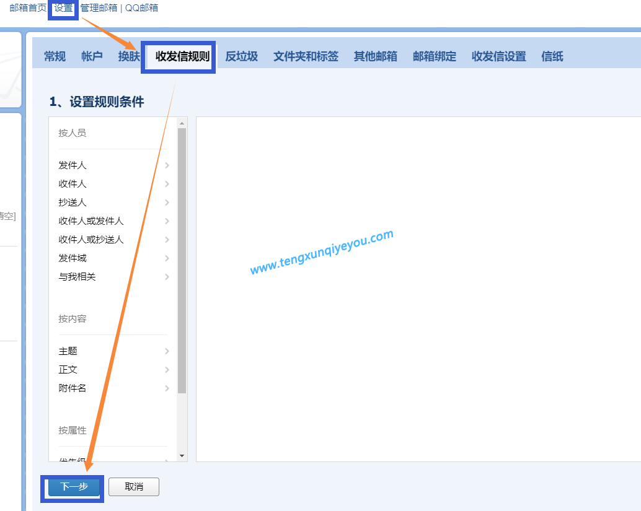Click the condition list scroll-down arrow
Screen dimensions: 641x511
pyautogui.click(x=182, y=456)
